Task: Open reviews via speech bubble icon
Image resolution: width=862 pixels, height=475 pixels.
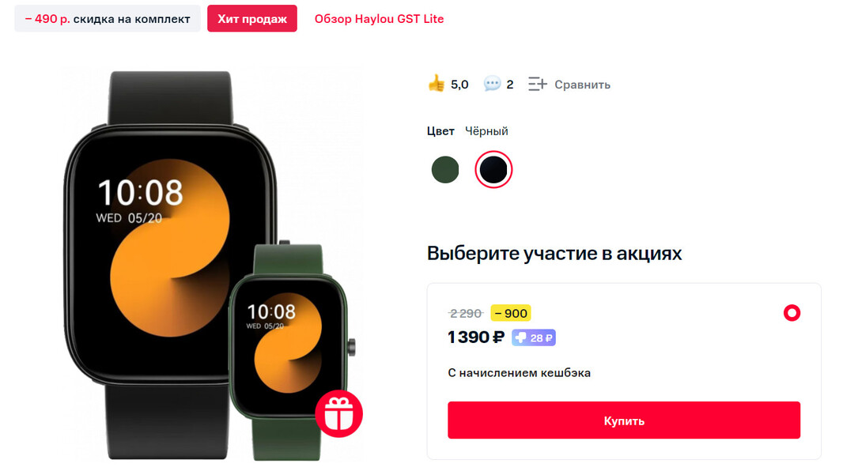Action: coord(491,84)
